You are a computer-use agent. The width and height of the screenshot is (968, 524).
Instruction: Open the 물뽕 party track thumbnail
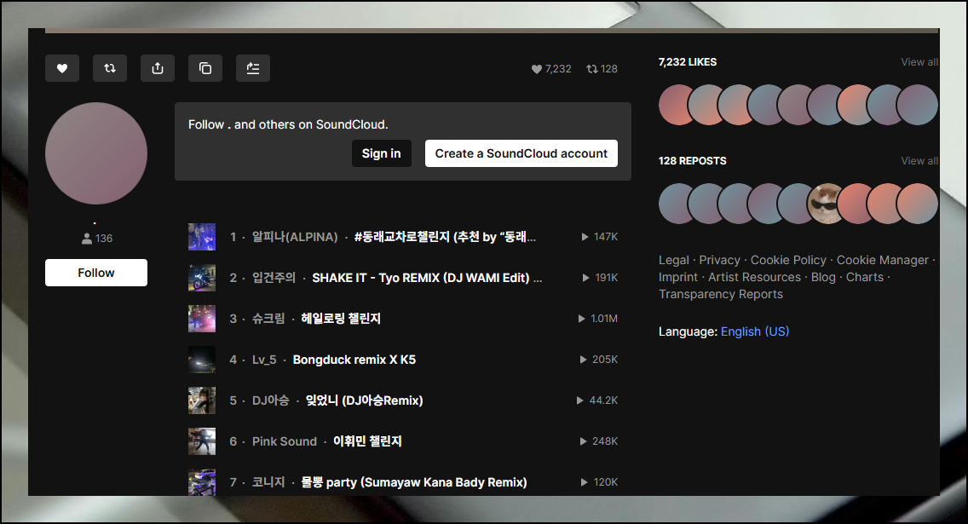tap(202, 482)
